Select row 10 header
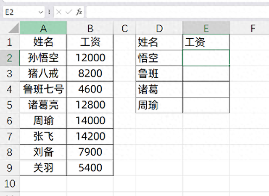The height and width of the screenshot is (196, 269). pos(10,184)
